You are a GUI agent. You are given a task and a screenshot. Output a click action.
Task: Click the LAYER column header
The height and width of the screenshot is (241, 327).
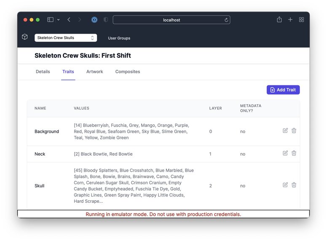pos(215,108)
